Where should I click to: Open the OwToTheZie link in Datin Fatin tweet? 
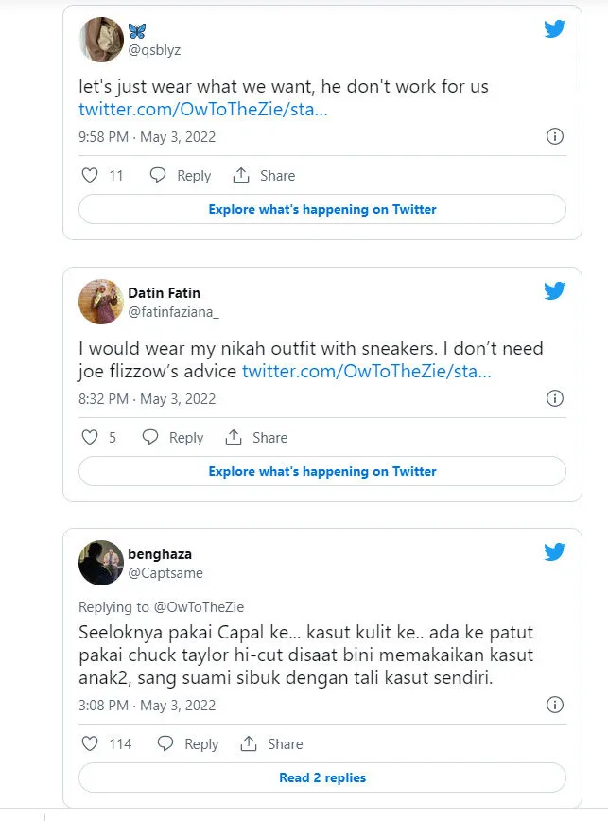(366, 373)
